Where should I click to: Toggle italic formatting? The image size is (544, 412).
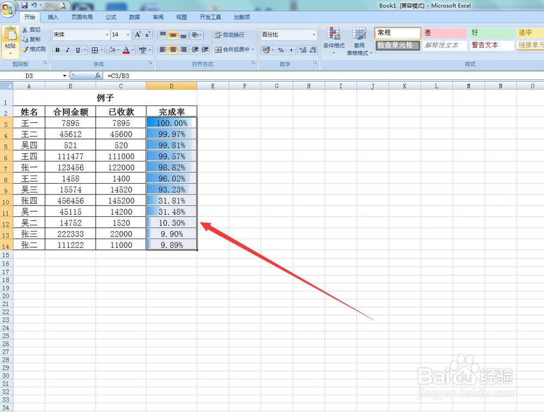coord(67,50)
